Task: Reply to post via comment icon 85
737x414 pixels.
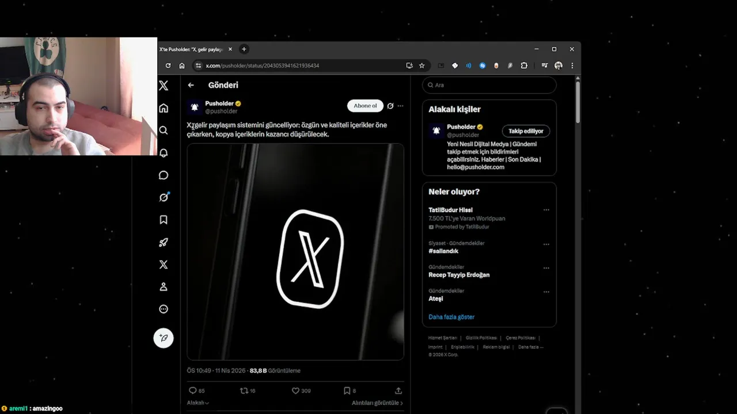Action: pos(197,390)
